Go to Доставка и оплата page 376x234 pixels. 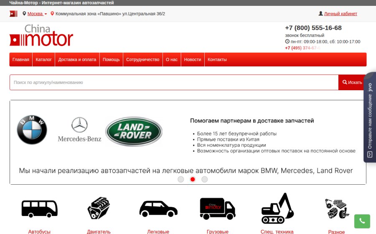point(77,59)
